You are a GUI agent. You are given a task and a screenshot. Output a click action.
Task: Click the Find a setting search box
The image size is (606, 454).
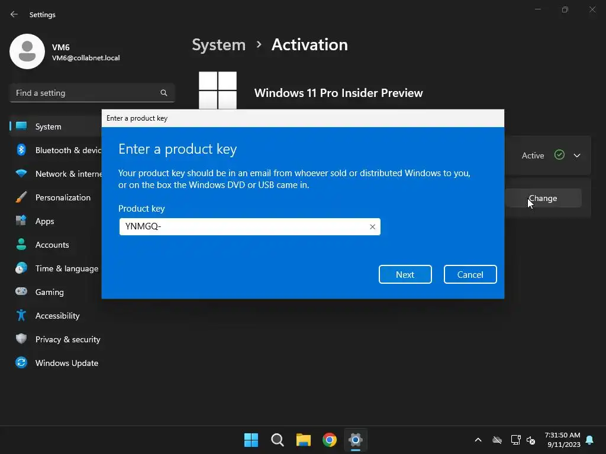click(x=92, y=93)
